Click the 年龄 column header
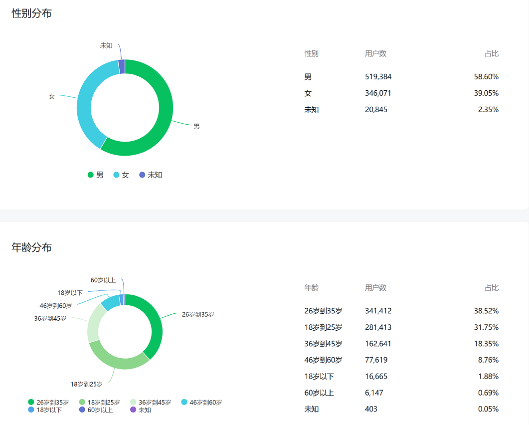 click(311, 288)
